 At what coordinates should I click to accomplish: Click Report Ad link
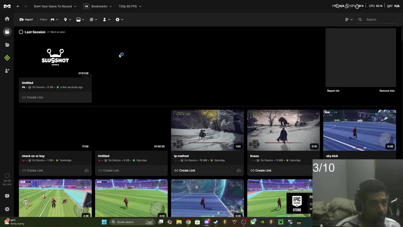tap(333, 91)
